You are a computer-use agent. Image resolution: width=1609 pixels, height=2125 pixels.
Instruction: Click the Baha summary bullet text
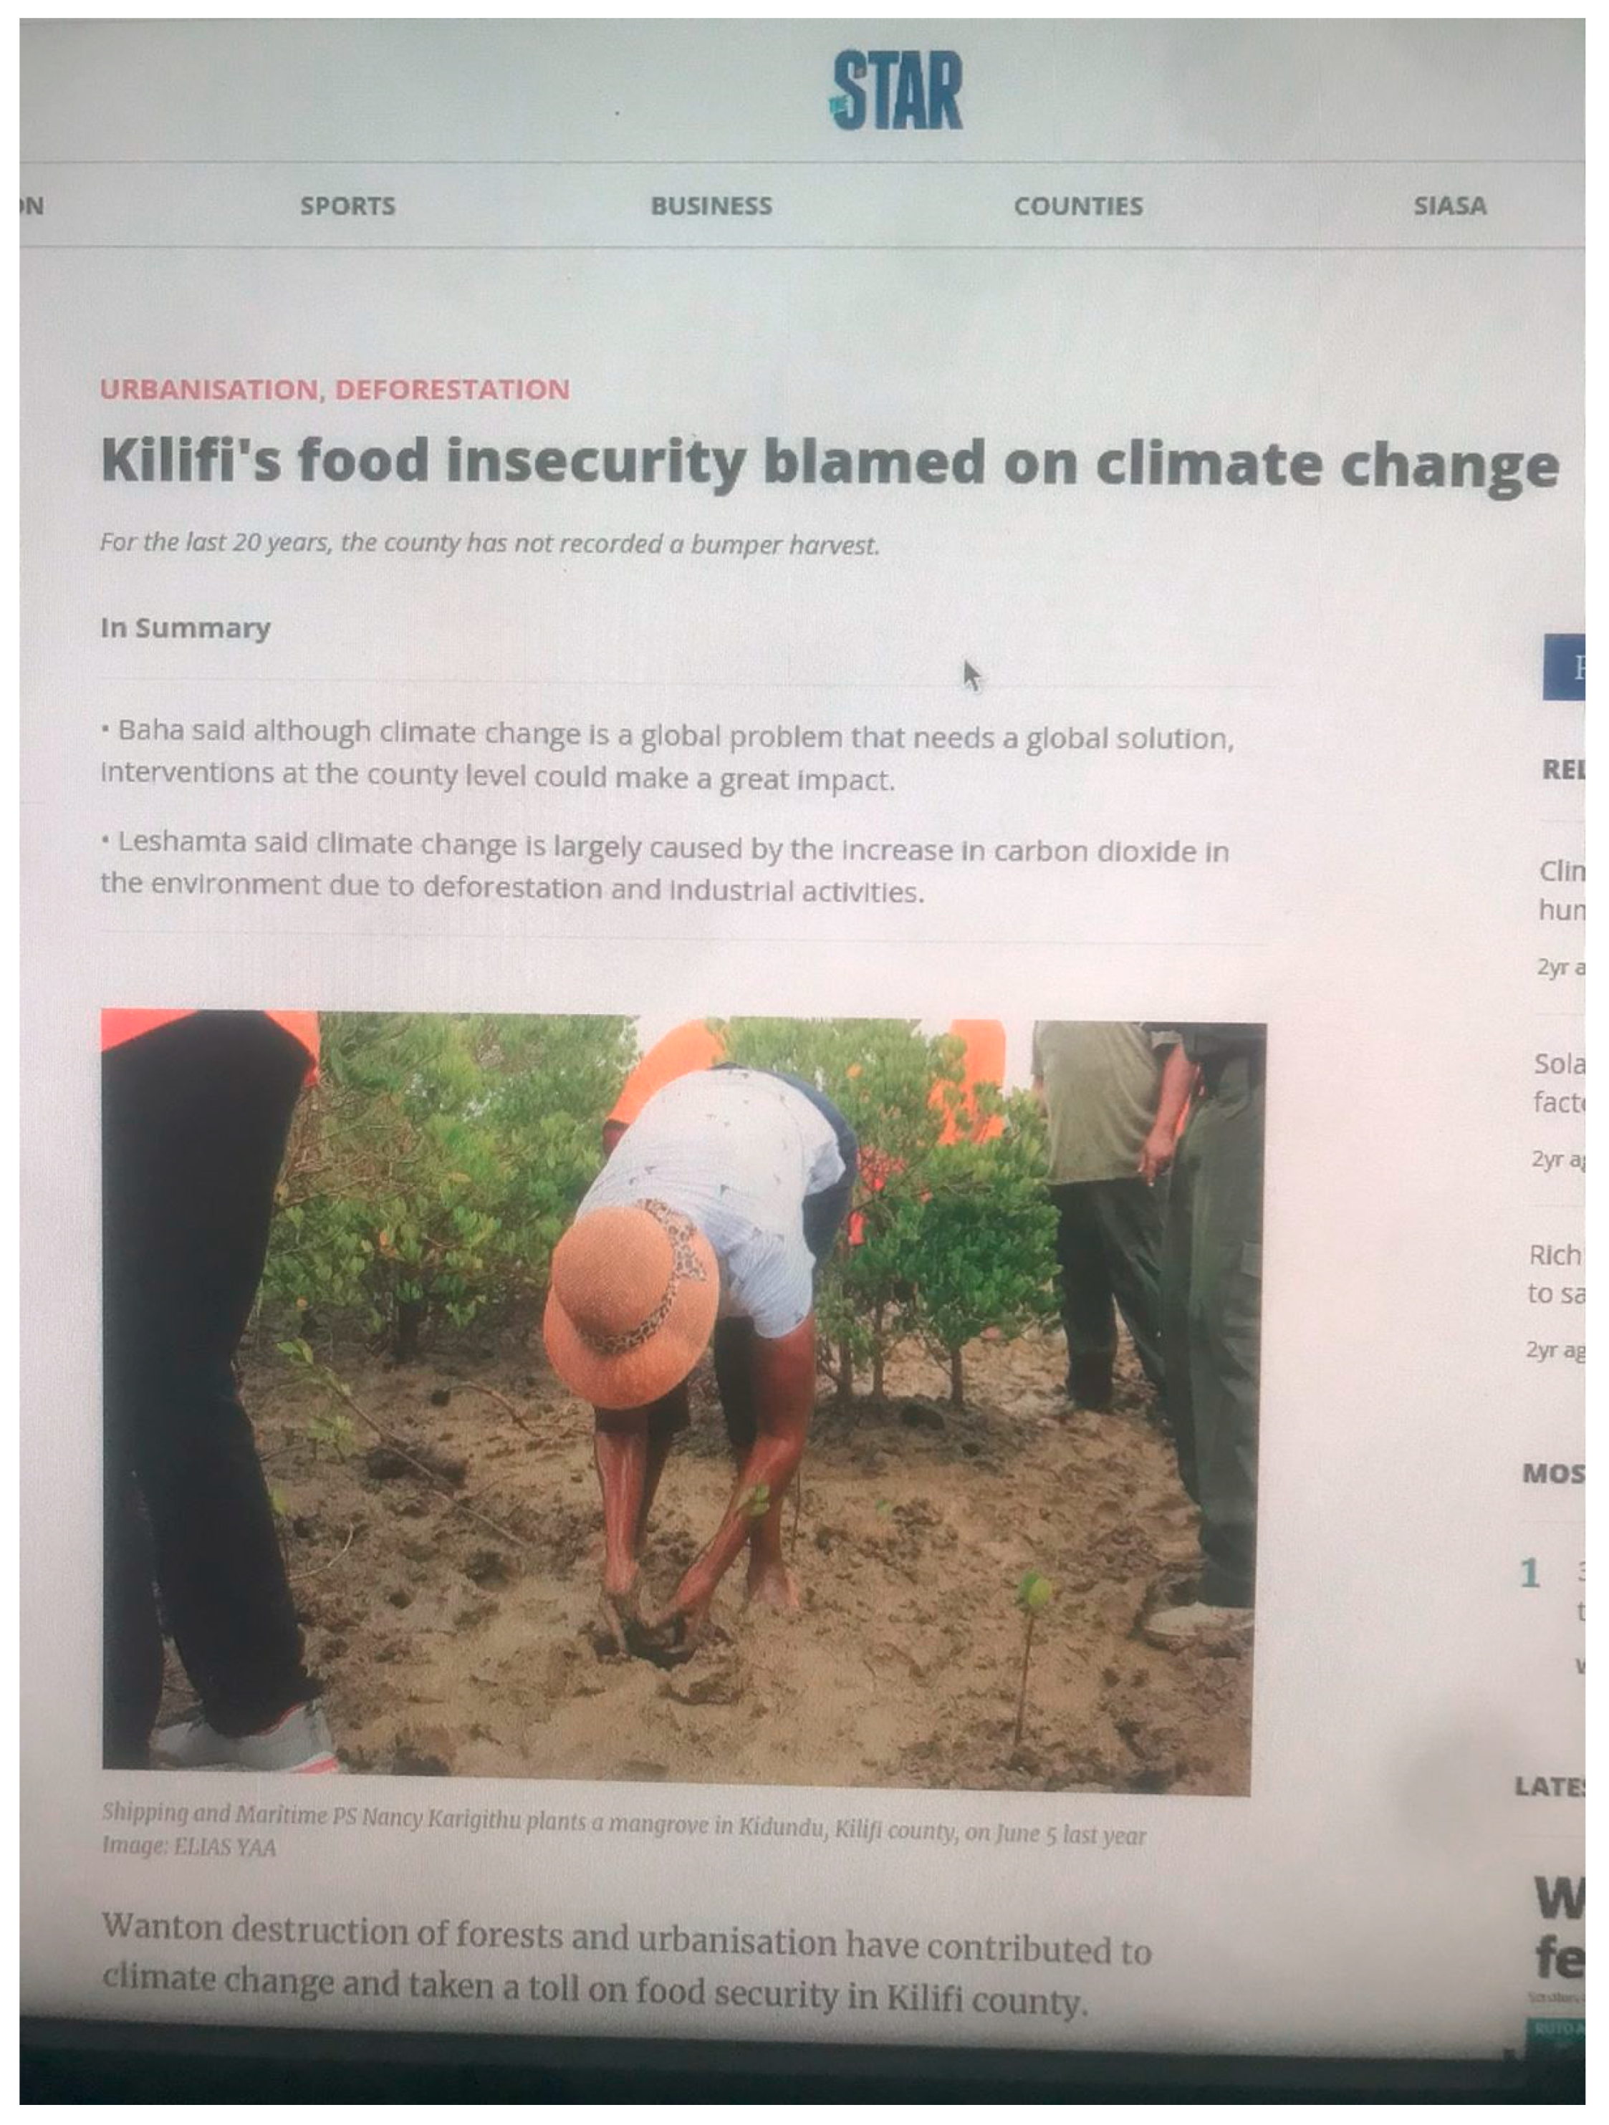point(667,755)
